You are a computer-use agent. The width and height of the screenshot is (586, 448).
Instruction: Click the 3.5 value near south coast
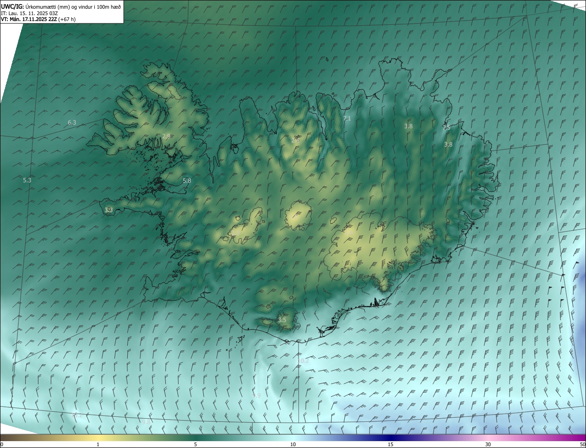point(282,320)
